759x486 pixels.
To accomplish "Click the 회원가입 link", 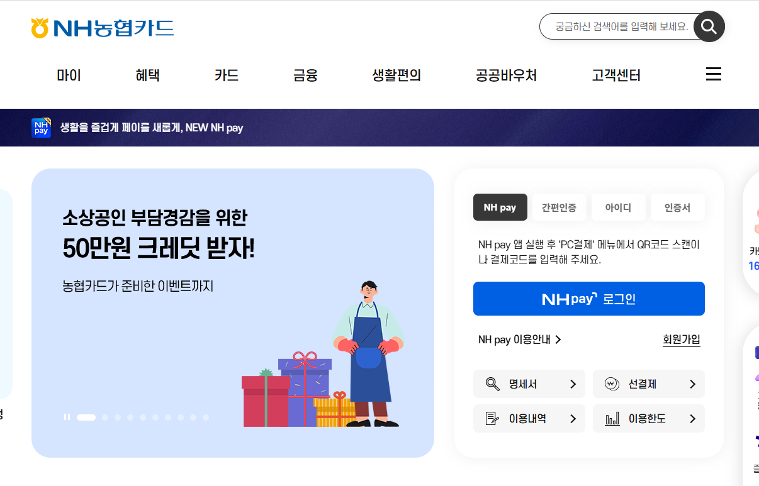I will tap(682, 340).
